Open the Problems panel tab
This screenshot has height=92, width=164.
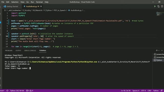click(9, 51)
